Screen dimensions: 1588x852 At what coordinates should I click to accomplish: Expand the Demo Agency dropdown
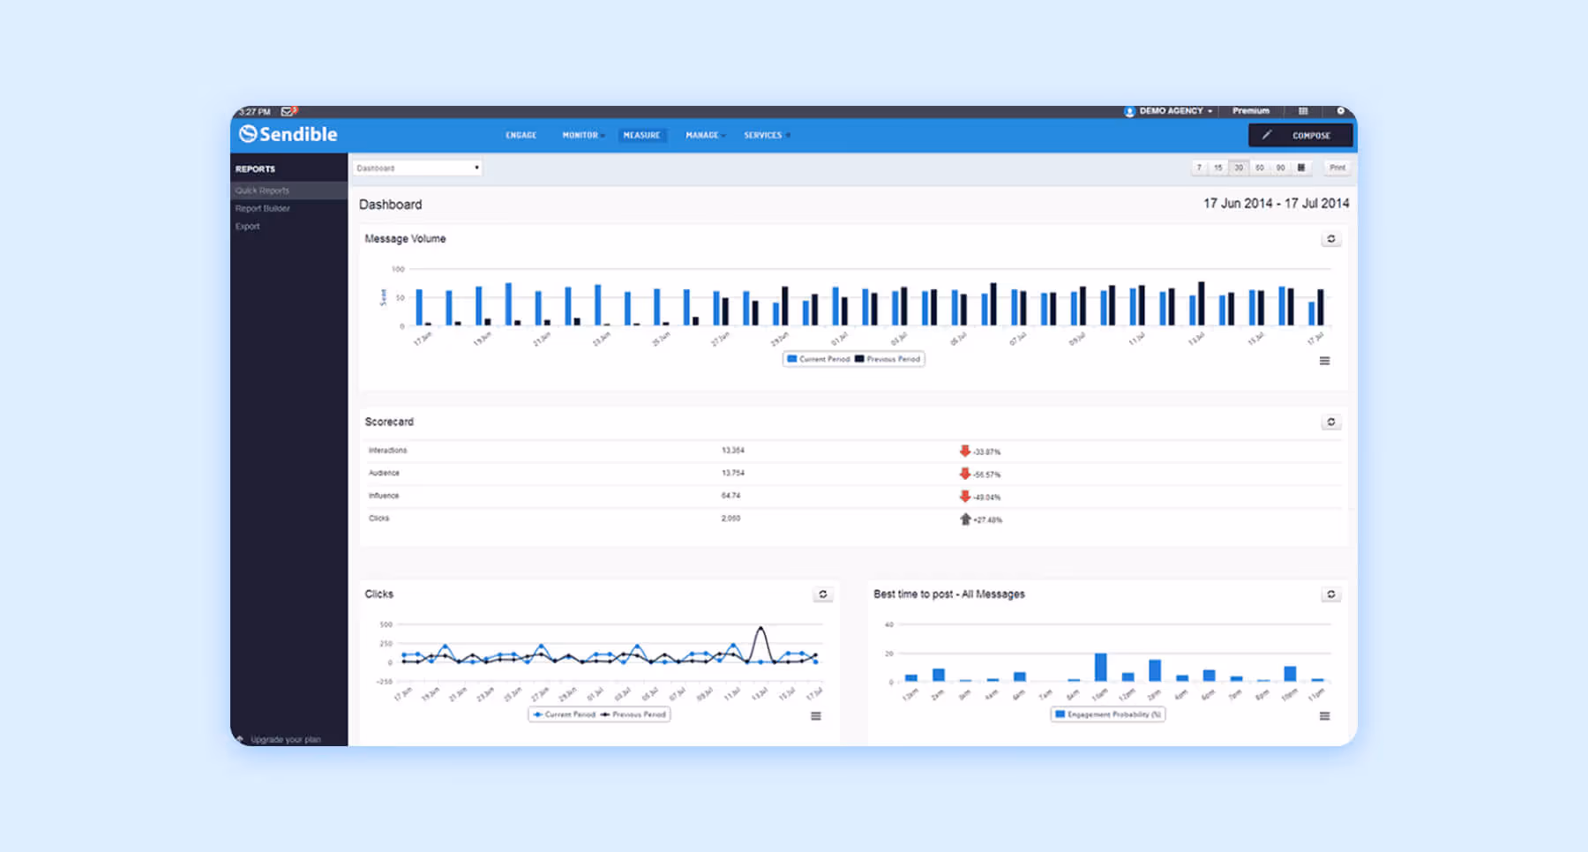[1169, 110]
